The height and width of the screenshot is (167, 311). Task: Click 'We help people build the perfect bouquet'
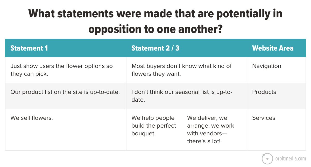[x=154, y=126]
